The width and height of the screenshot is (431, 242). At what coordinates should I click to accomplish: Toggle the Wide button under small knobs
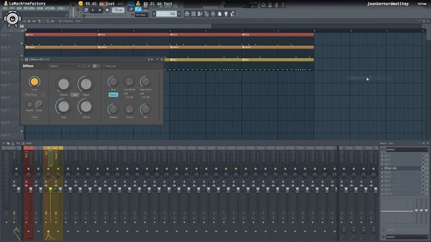pos(34,117)
